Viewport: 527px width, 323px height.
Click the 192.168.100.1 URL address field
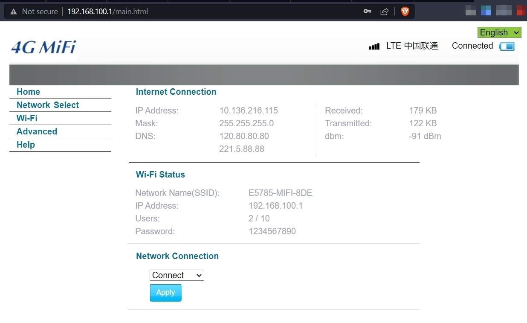(107, 12)
